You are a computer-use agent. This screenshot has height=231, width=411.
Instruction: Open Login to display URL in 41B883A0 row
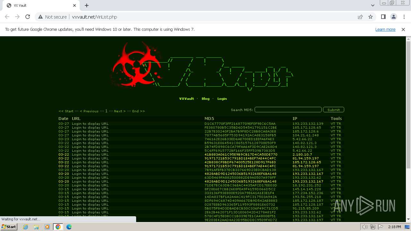pos(90,154)
